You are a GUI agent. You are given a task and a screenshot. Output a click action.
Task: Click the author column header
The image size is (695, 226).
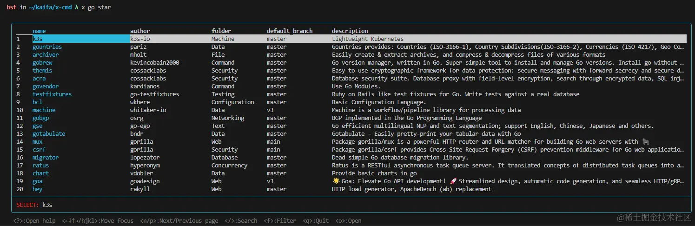coord(140,31)
